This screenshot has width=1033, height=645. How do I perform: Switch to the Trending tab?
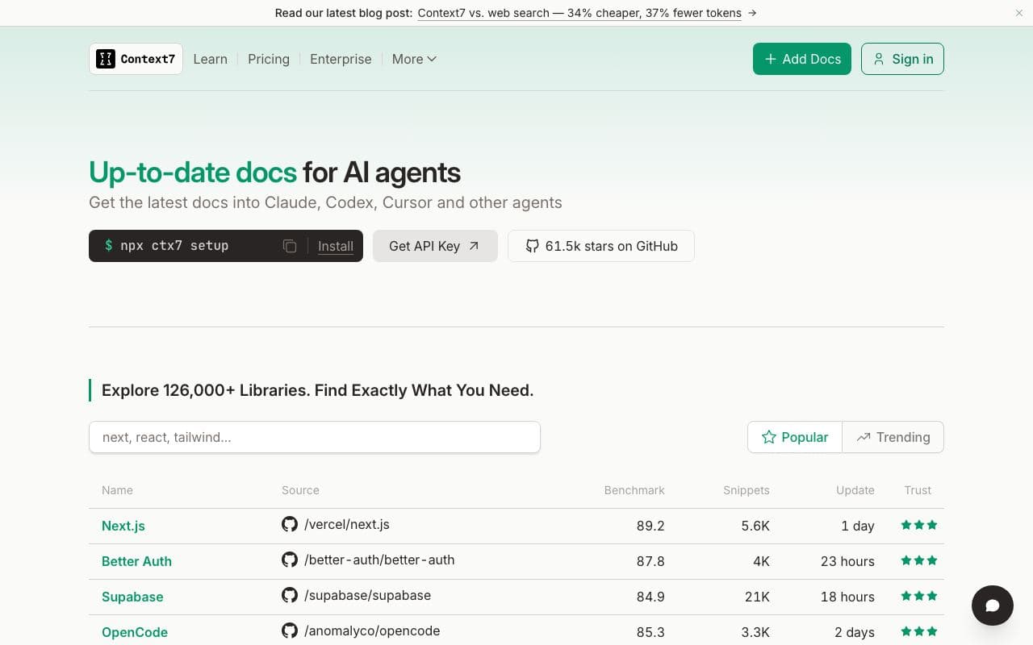pos(893,437)
